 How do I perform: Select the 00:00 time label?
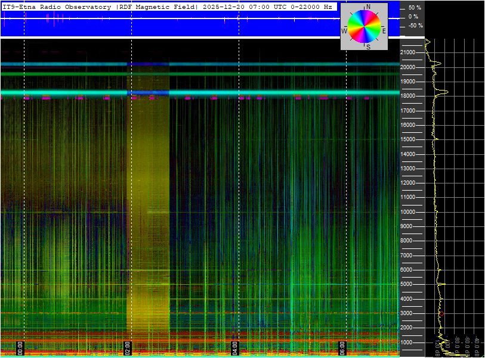pos(20,348)
